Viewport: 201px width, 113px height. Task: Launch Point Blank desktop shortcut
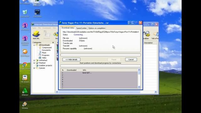click(37, 13)
